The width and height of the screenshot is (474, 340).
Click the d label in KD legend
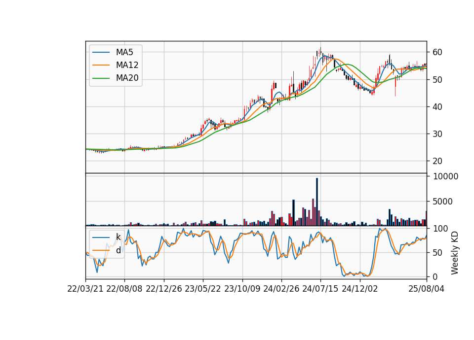(x=118, y=250)
